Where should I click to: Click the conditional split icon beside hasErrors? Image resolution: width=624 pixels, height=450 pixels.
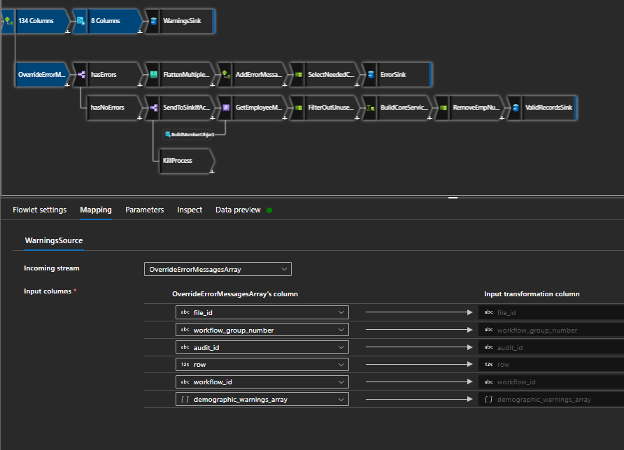(81, 74)
